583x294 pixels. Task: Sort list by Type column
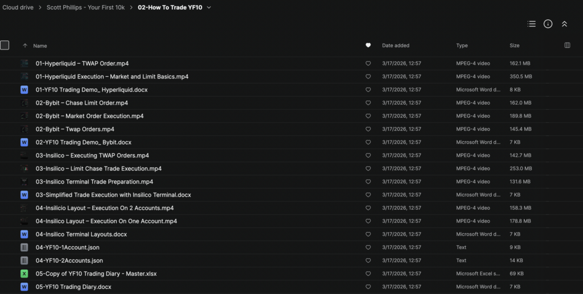click(462, 45)
